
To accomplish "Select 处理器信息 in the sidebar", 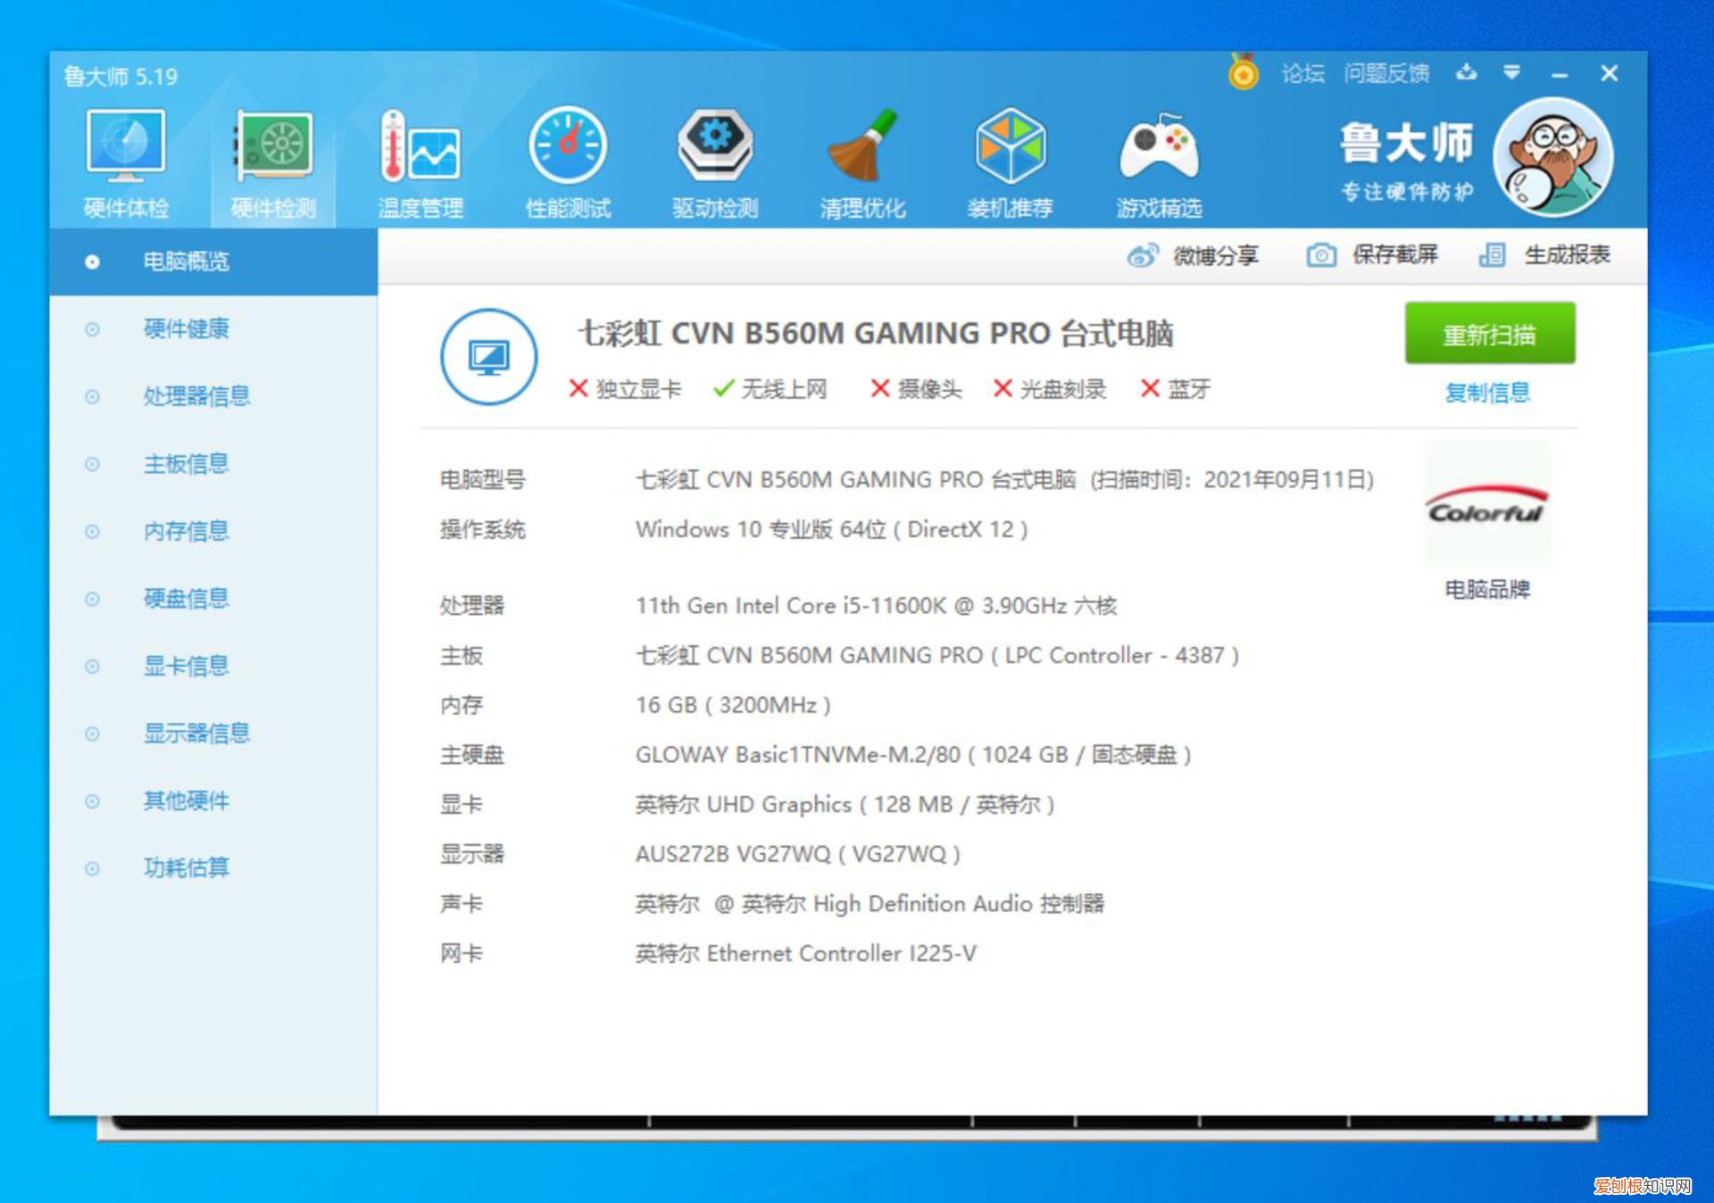I will [x=196, y=395].
